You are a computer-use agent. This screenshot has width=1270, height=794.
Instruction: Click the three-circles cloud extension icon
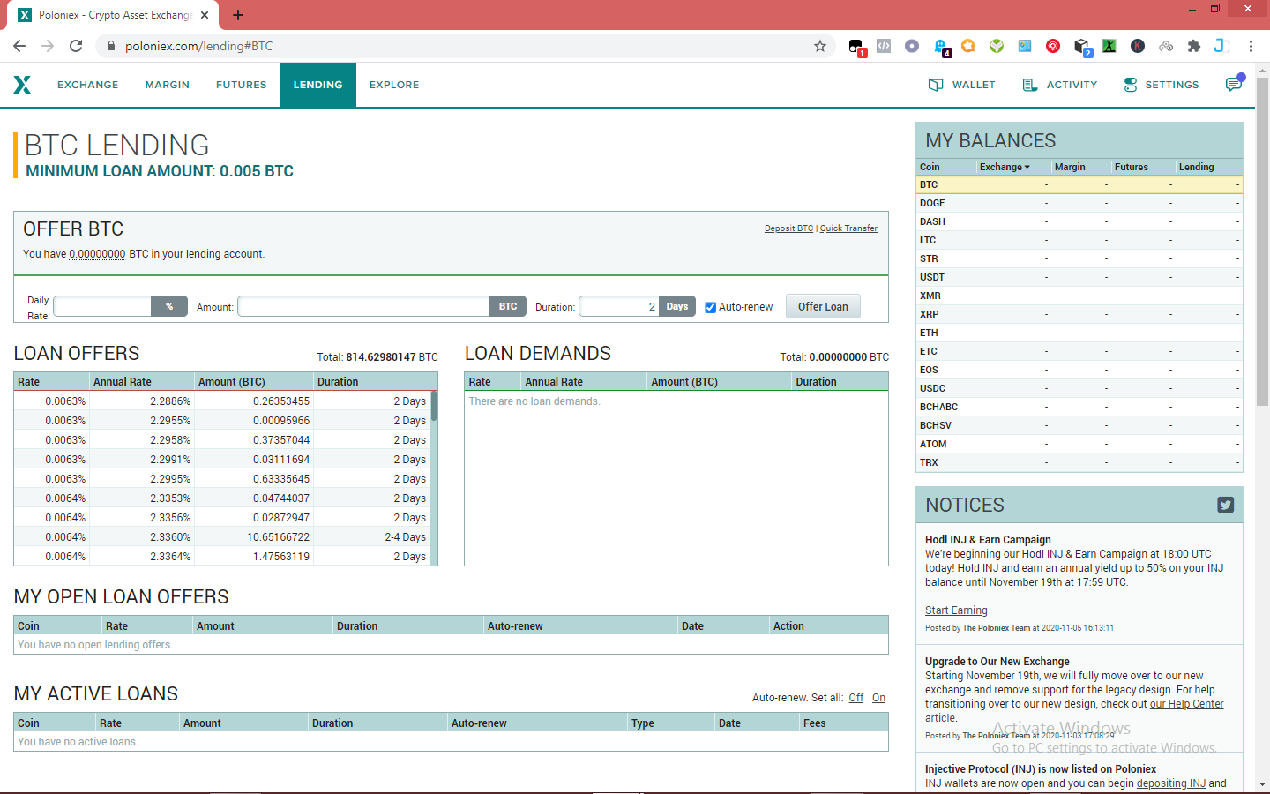tap(1166, 46)
